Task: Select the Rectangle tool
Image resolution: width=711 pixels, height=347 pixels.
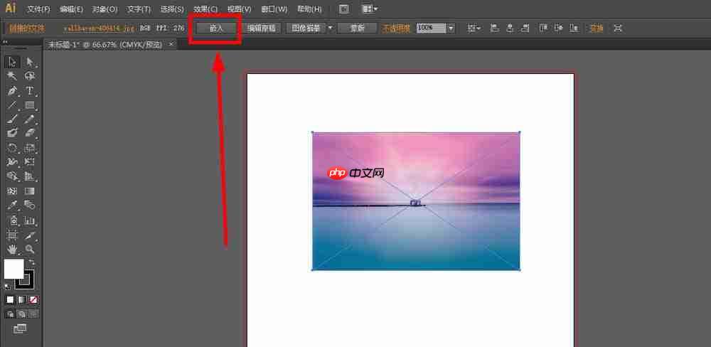Action: pyautogui.click(x=30, y=105)
